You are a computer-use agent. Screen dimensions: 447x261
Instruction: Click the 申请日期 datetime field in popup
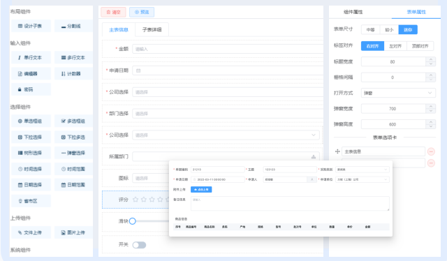pyautogui.click(x=217, y=179)
